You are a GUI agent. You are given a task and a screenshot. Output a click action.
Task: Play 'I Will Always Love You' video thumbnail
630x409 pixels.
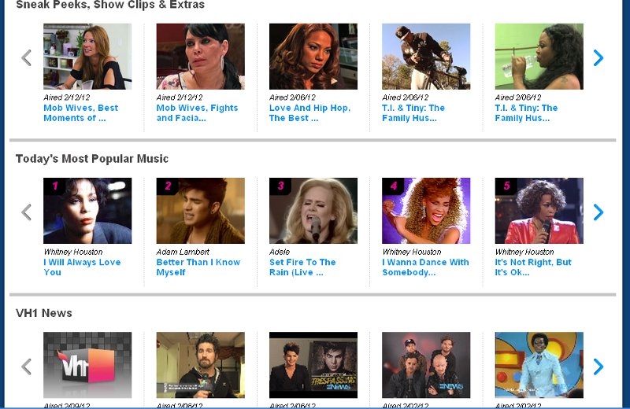coord(87,211)
